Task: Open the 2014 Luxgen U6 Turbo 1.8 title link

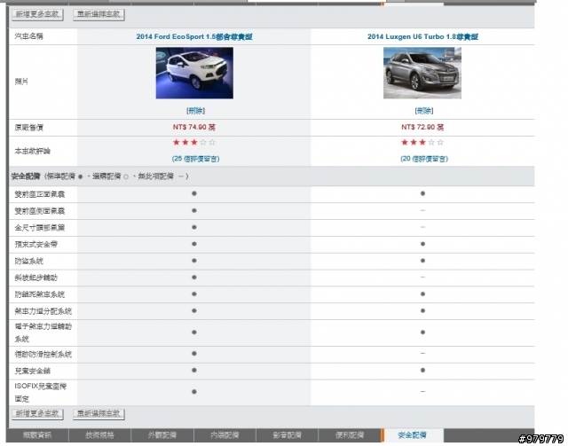Action: point(422,36)
